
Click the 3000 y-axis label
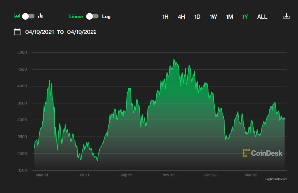(22, 120)
